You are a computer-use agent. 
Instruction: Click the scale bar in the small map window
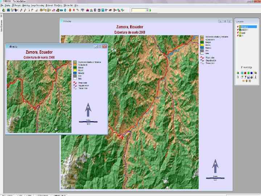[x=88, y=122]
